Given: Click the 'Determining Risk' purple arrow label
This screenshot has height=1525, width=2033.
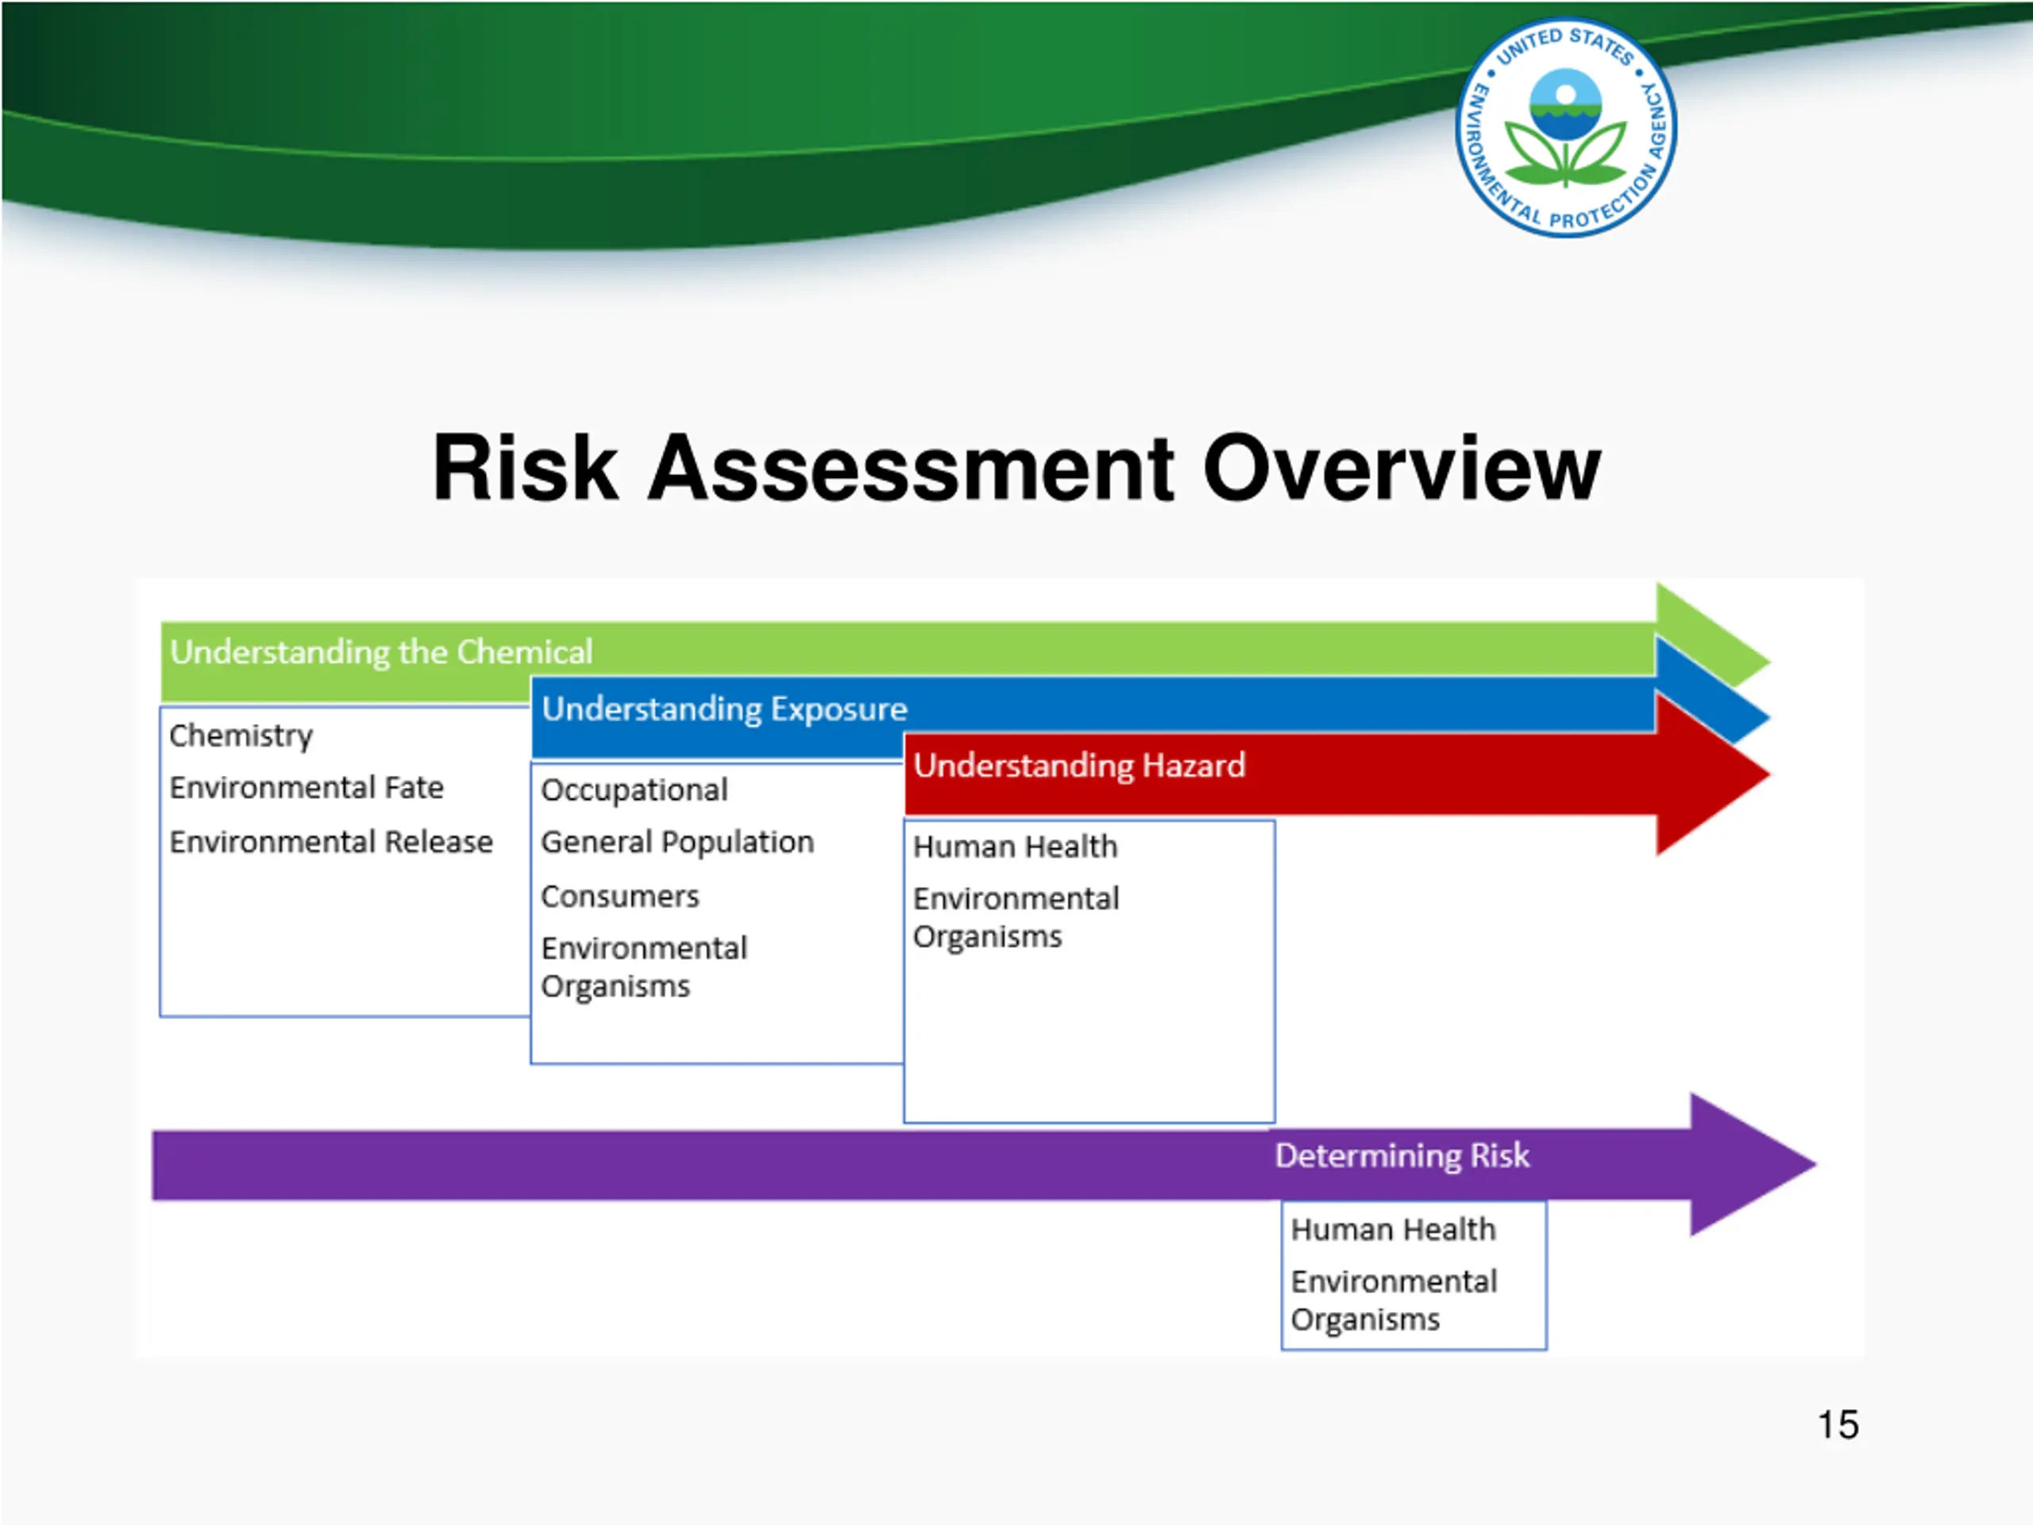Looking at the screenshot, I should (1402, 1156).
